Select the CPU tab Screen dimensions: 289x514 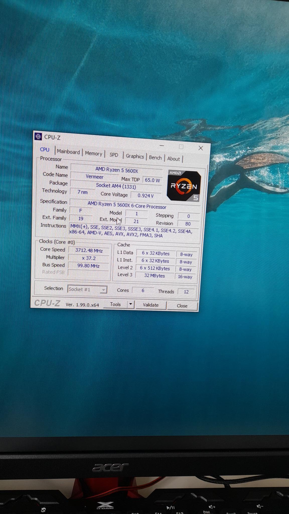pyautogui.click(x=45, y=150)
